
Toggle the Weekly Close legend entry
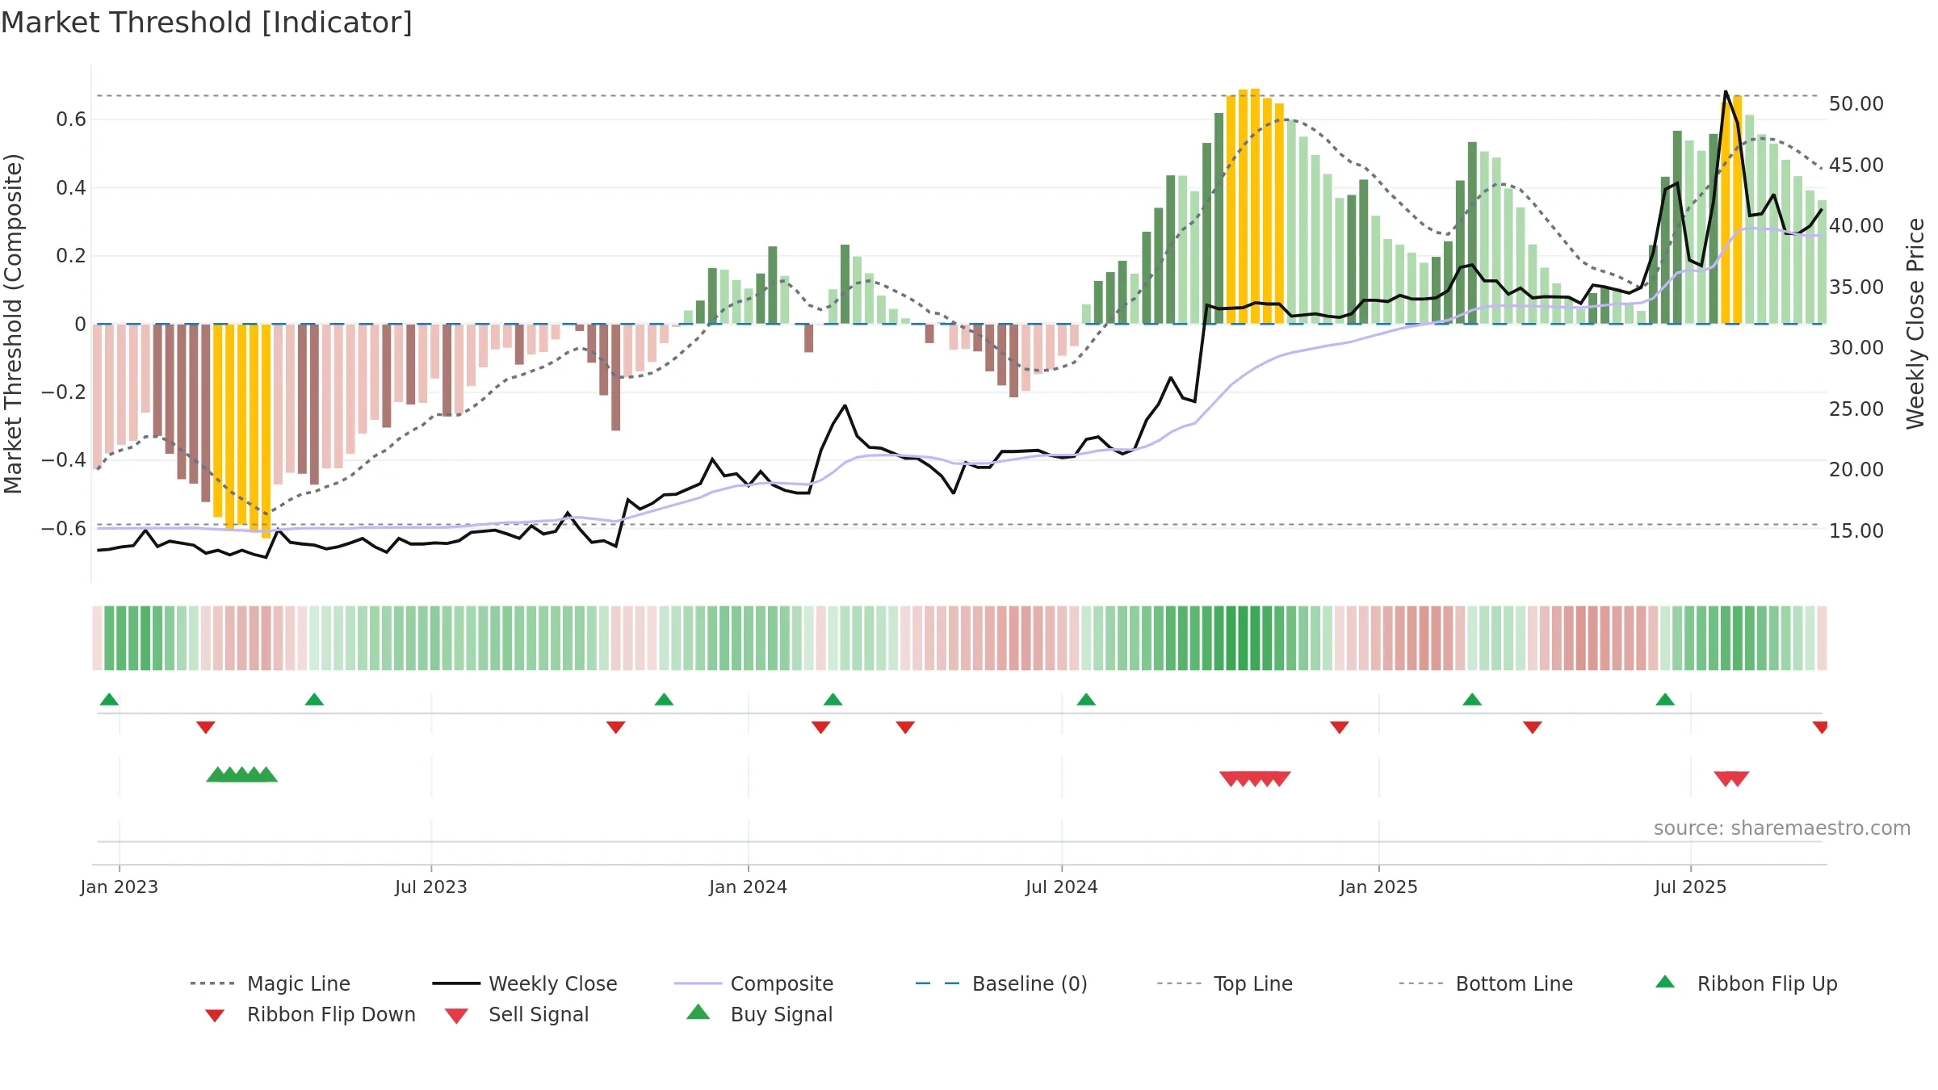[x=524, y=983]
